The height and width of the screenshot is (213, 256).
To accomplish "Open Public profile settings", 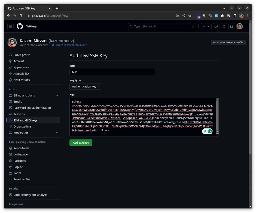I will [x=22, y=55].
